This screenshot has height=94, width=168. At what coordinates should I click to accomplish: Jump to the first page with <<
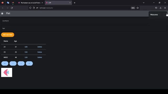tap(5, 63)
